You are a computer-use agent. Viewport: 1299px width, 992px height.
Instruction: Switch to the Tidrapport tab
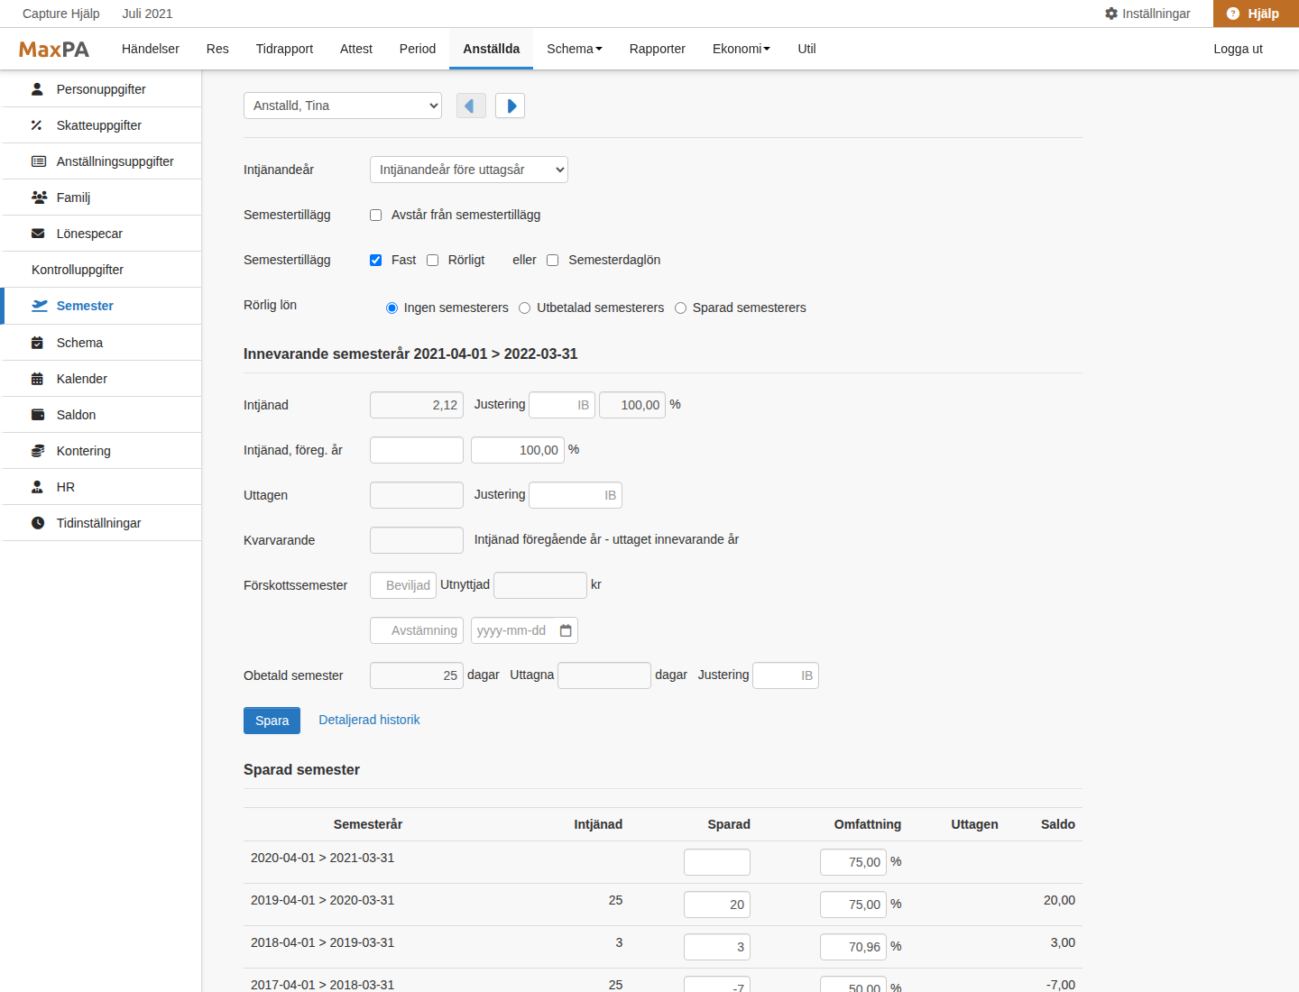[284, 49]
